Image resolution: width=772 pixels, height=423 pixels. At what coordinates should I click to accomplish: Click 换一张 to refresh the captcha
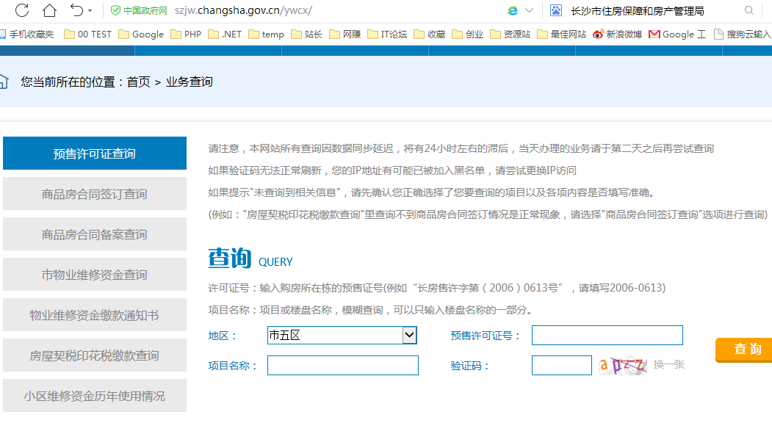tap(668, 364)
